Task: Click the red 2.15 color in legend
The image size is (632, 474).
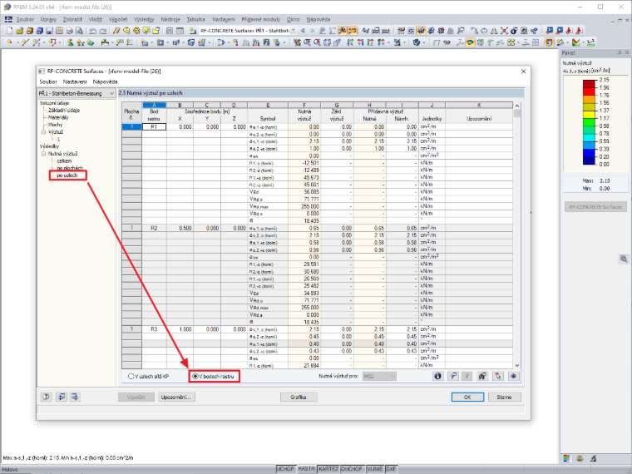Action: pos(589,84)
